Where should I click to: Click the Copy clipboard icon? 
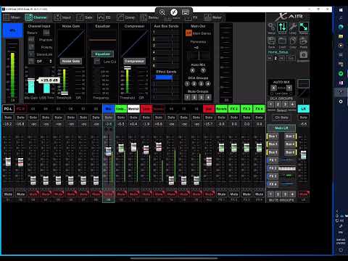click(293, 41)
